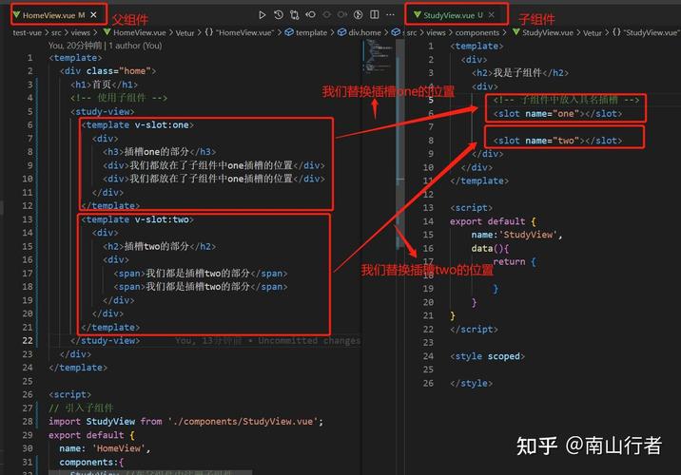Viewport: 681px width, 475px height.
Task: Split the editor with the split icon
Action: click(375, 15)
